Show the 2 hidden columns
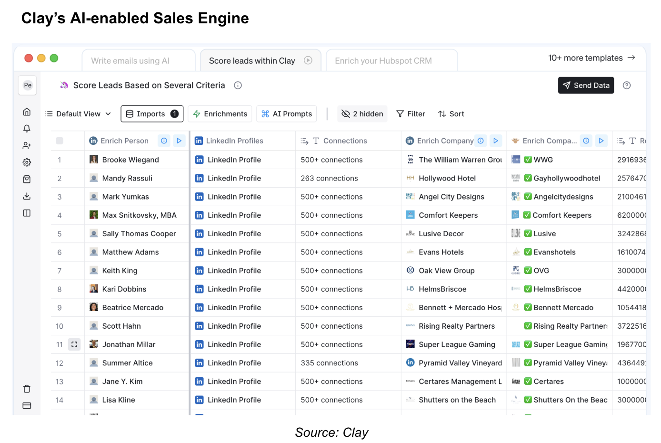 362,114
